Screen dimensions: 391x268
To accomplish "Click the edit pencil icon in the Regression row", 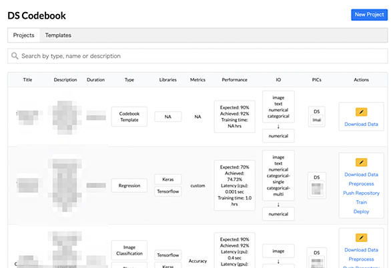I will [361, 163].
